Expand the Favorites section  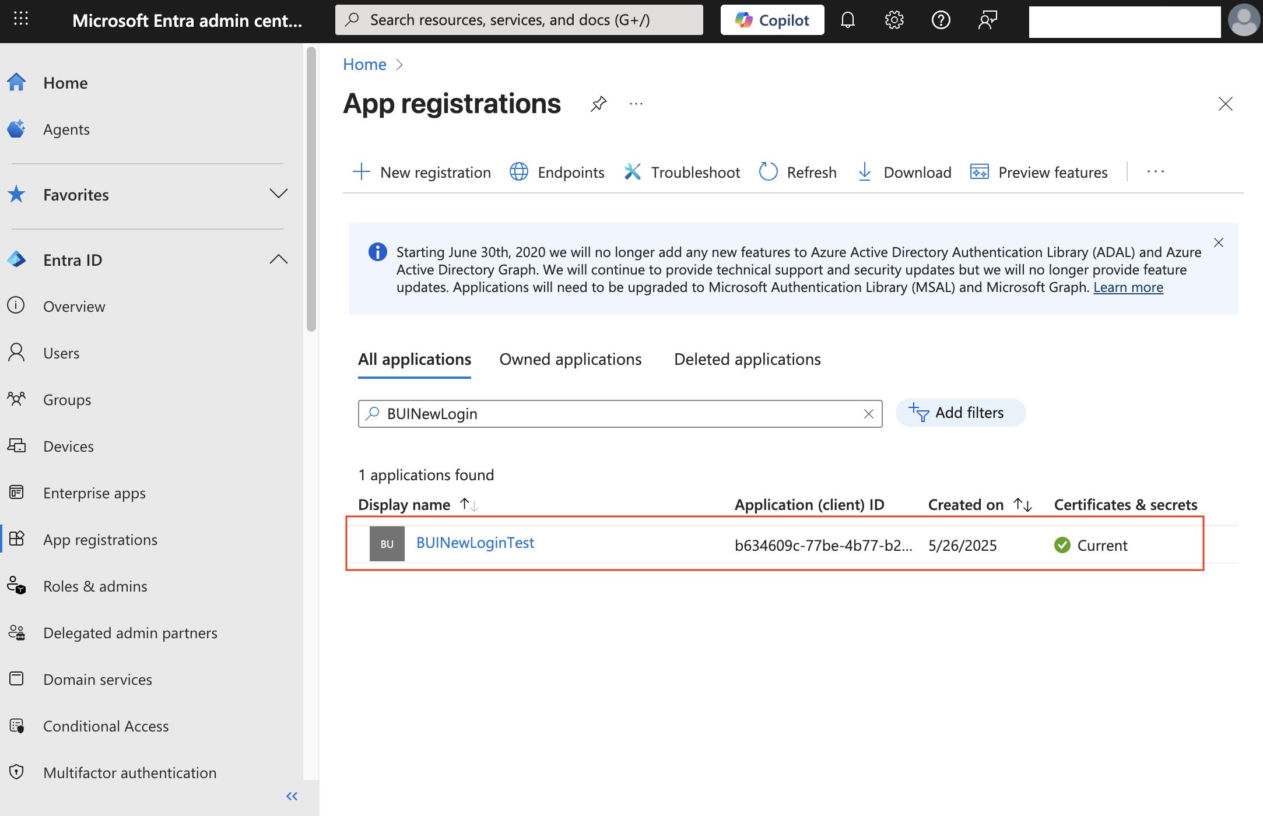(x=278, y=194)
